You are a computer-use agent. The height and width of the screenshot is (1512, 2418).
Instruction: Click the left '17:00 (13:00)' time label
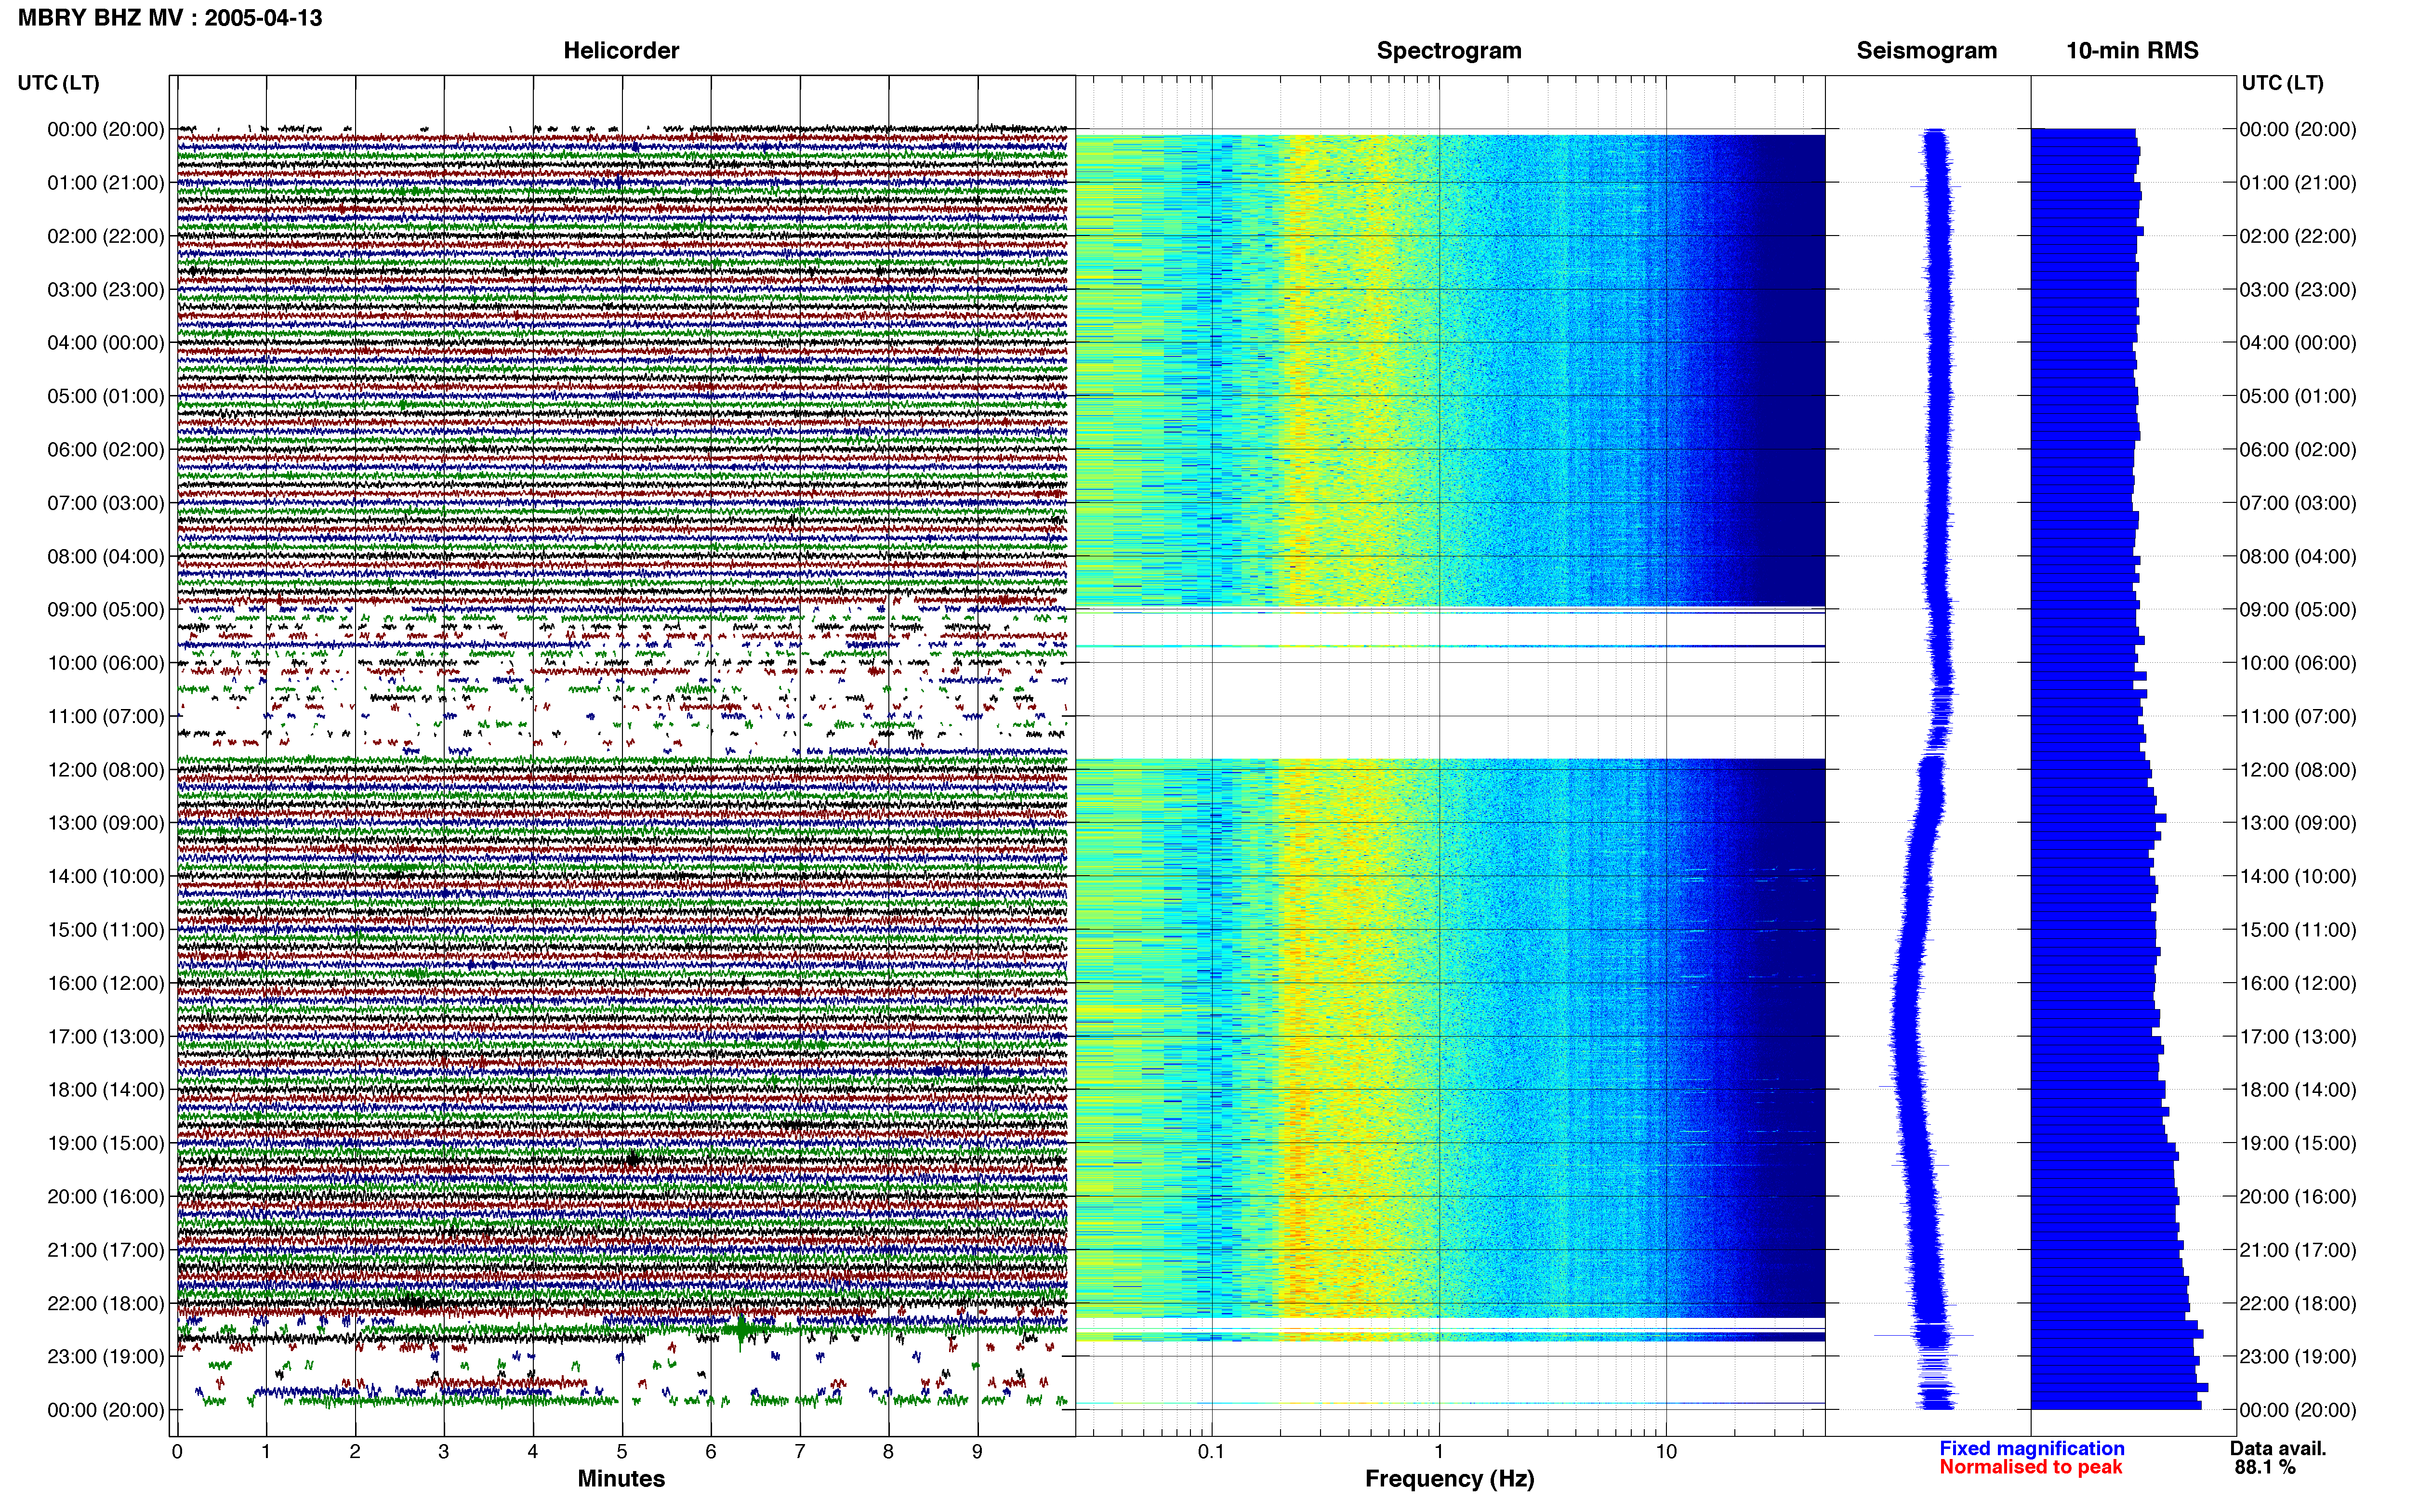point(106,1036)
